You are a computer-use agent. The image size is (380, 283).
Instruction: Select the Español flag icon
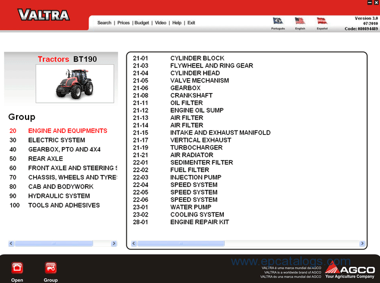[x=322, y=21]
